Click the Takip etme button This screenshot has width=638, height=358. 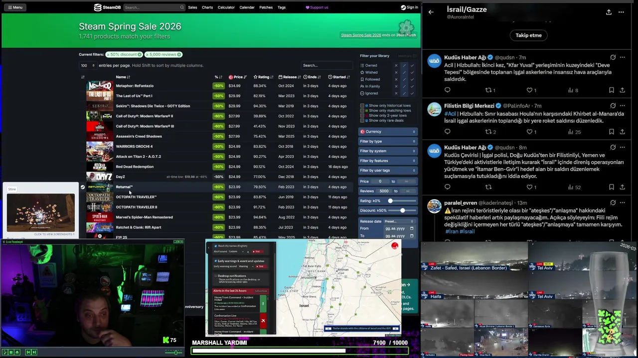click(x=528, y=35)
